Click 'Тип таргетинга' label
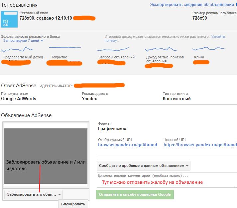The image size is (237, 208). click(175, 94)
